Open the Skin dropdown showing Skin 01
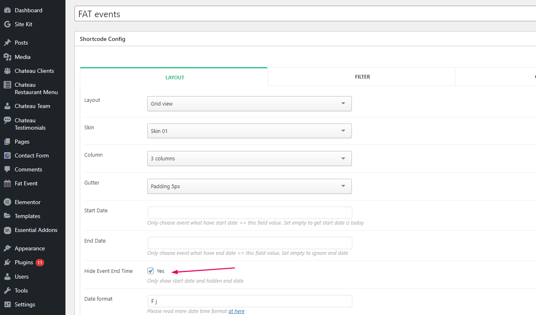This screenshot has width=536, height=315. click(250, 131)
